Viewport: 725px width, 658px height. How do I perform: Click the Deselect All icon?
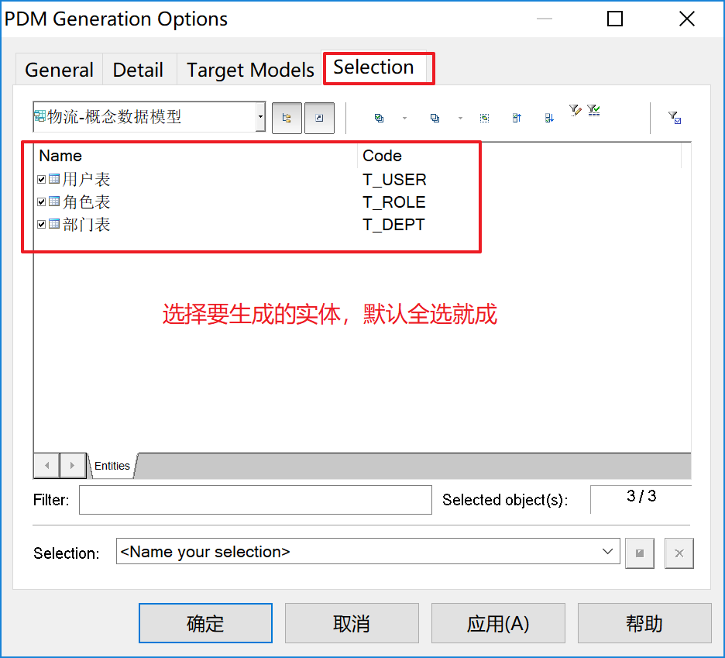(435, 118)
